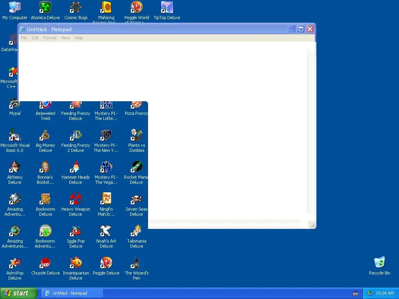Select the Hammer Heads Deluxe icon
Viewport: 399px width, 299px height.
76,172
